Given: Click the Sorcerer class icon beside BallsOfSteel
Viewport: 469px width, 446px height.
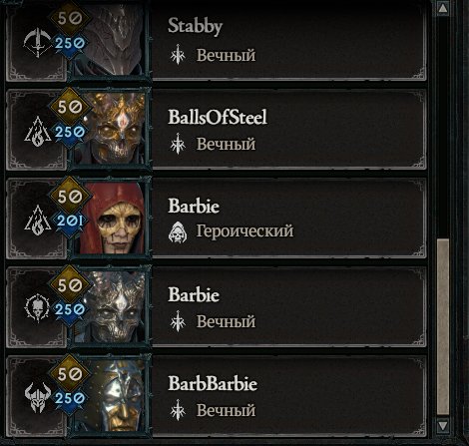Looking at the screenshot, I should [37, 132].
